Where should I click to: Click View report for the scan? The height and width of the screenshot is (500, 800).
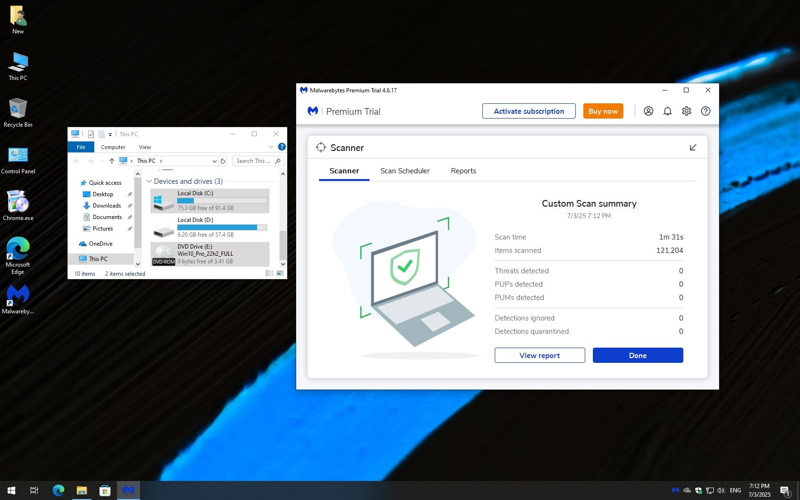[540, 355]
